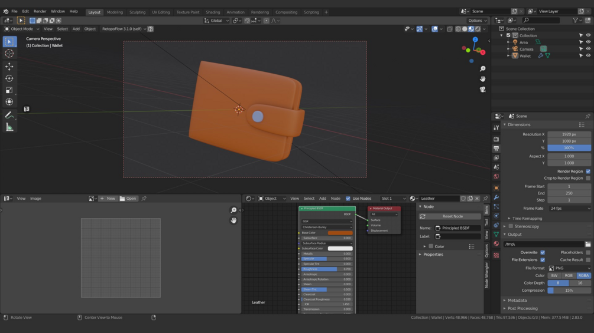
Task: Click the Open button in image editor
Action: coord(128,199)
